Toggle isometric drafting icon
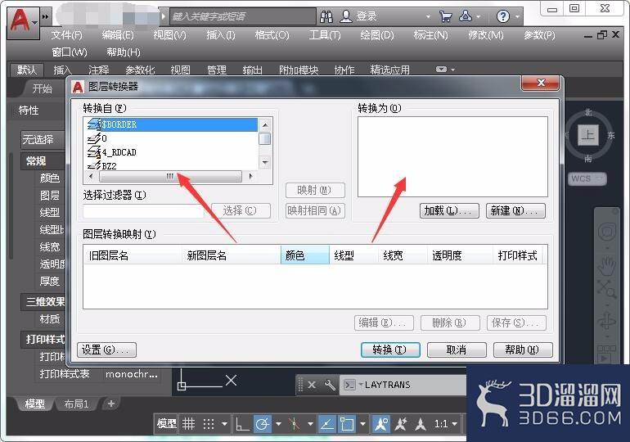630x442 pixels. [x=295, y=424]
